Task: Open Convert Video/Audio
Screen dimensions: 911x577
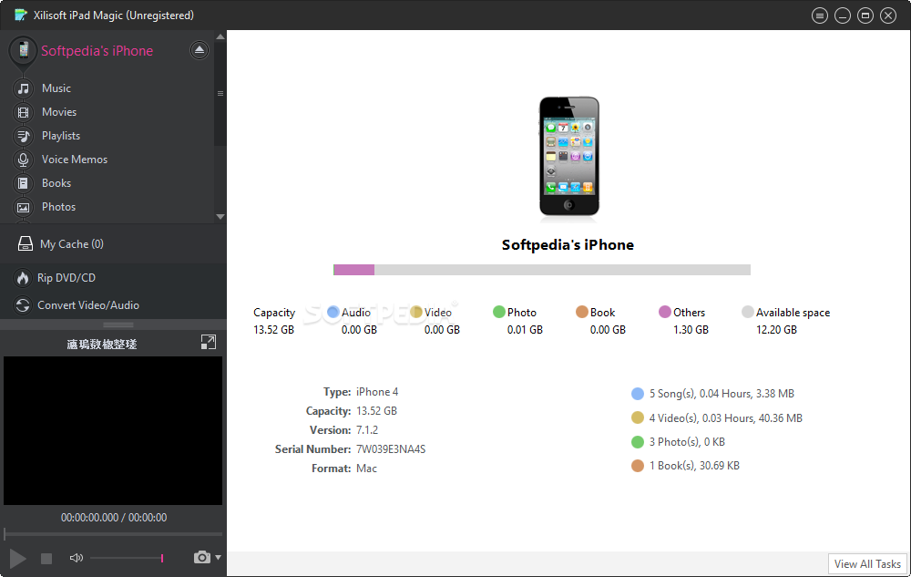Action: pyautogui.click(x=88, y=305)
